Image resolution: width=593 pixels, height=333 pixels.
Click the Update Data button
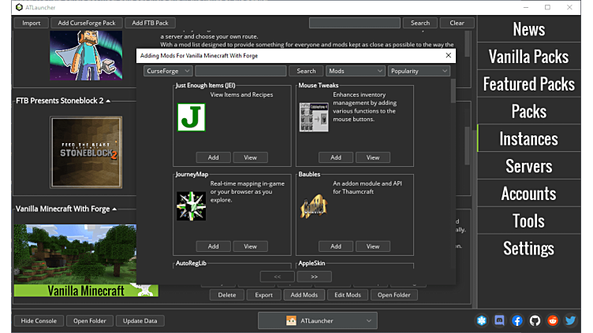point(140,320)
